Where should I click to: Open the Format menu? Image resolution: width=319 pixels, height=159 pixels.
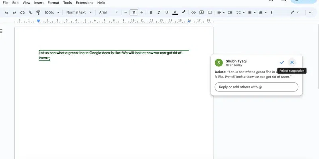[x=53, y=3]
